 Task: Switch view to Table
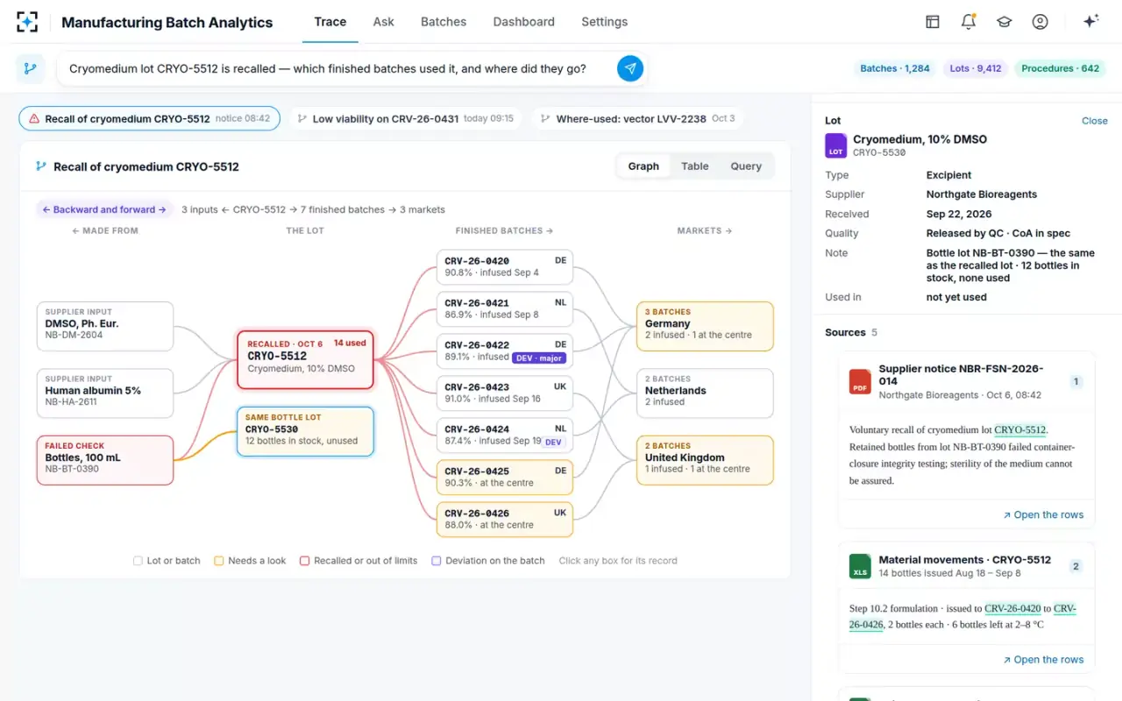695,166
